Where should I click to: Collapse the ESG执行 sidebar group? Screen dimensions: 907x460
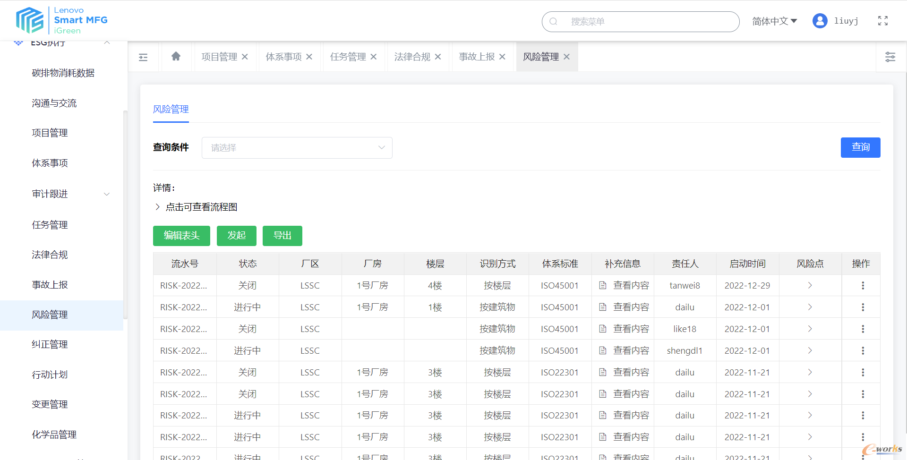(x=107, y=43)
